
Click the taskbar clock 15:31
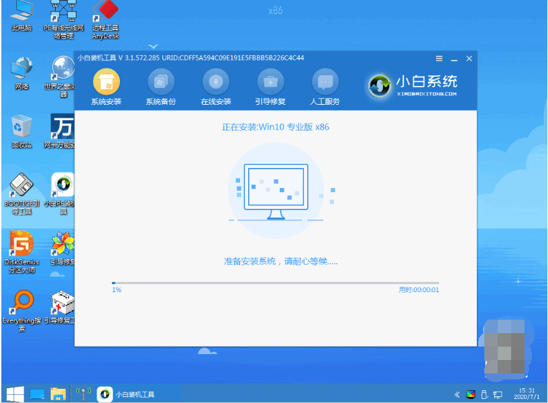[527, 394]
